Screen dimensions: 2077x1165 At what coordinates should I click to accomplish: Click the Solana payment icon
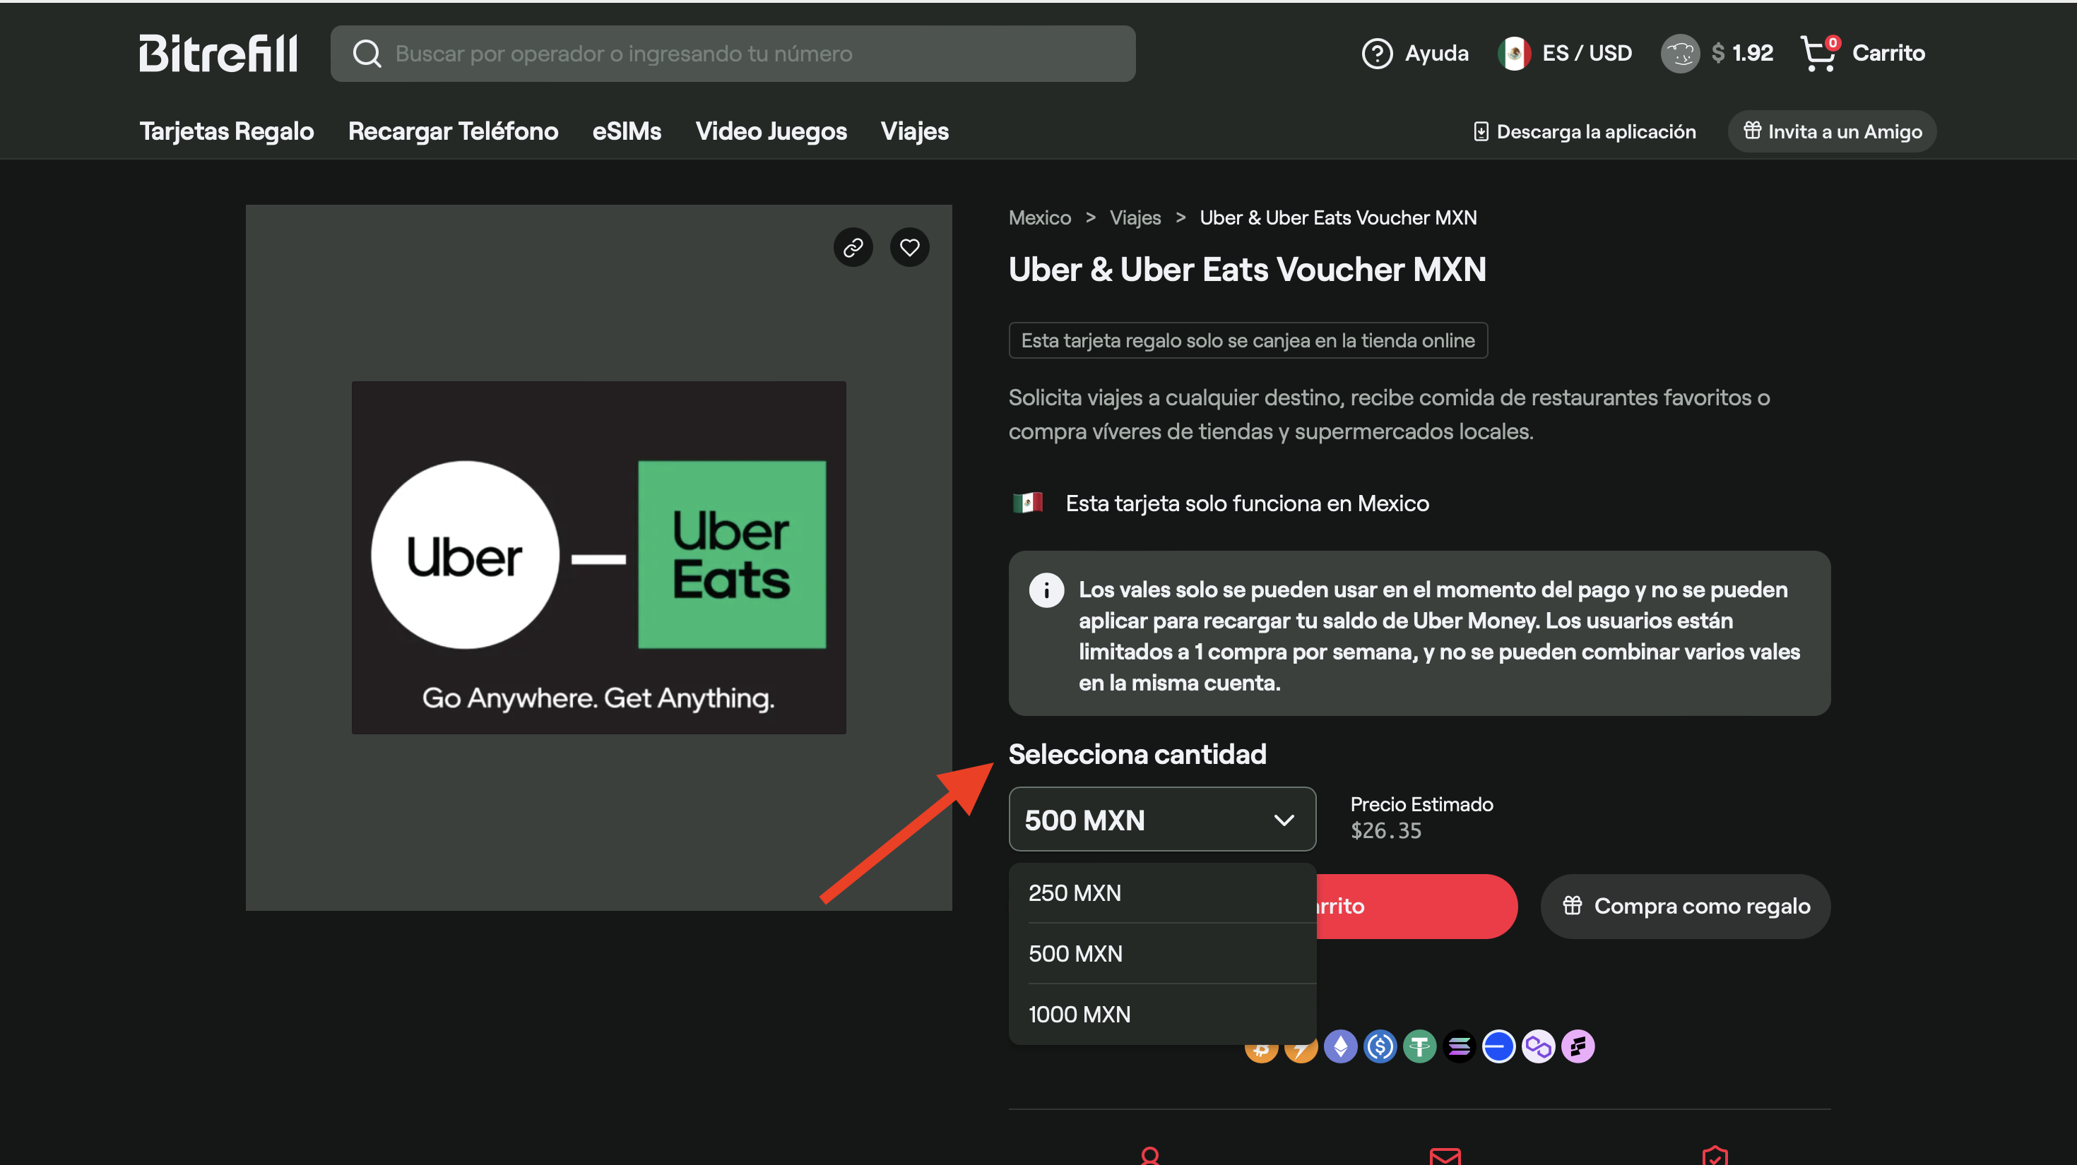tap(1459, 1046)
